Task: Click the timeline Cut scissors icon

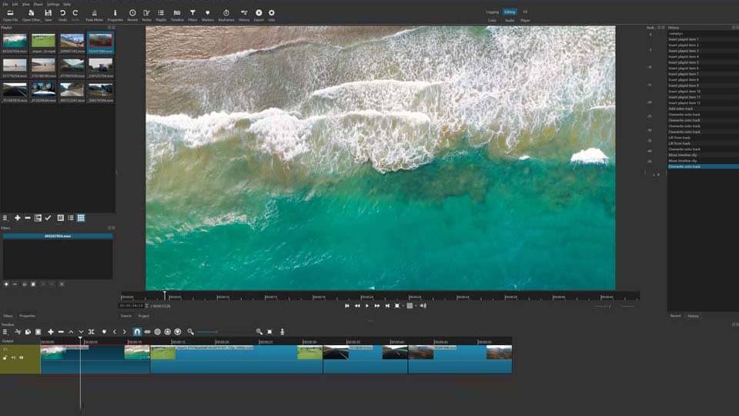Action: pos(18,332)
